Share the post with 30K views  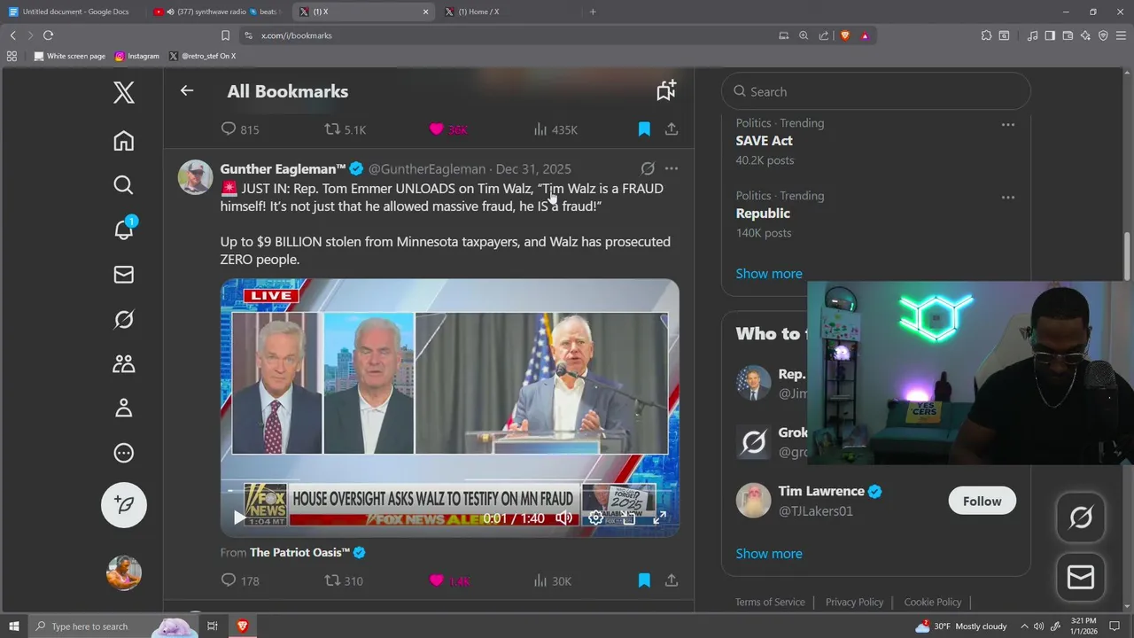672,580
